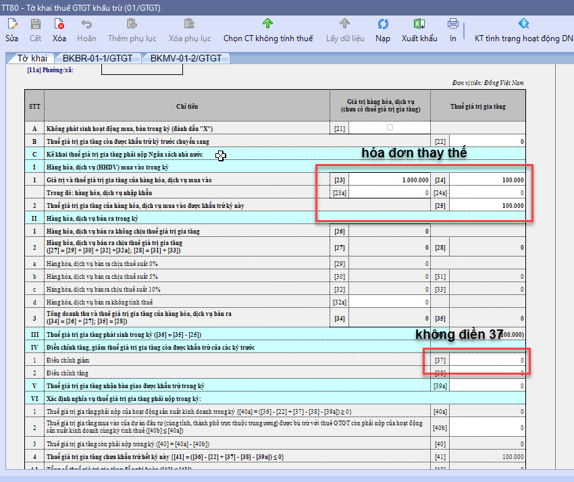Click field [39a] value cell
Viewport: 574px width, 482px height.
click(488, 386)
